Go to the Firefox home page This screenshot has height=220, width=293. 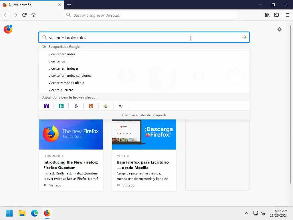33,15
